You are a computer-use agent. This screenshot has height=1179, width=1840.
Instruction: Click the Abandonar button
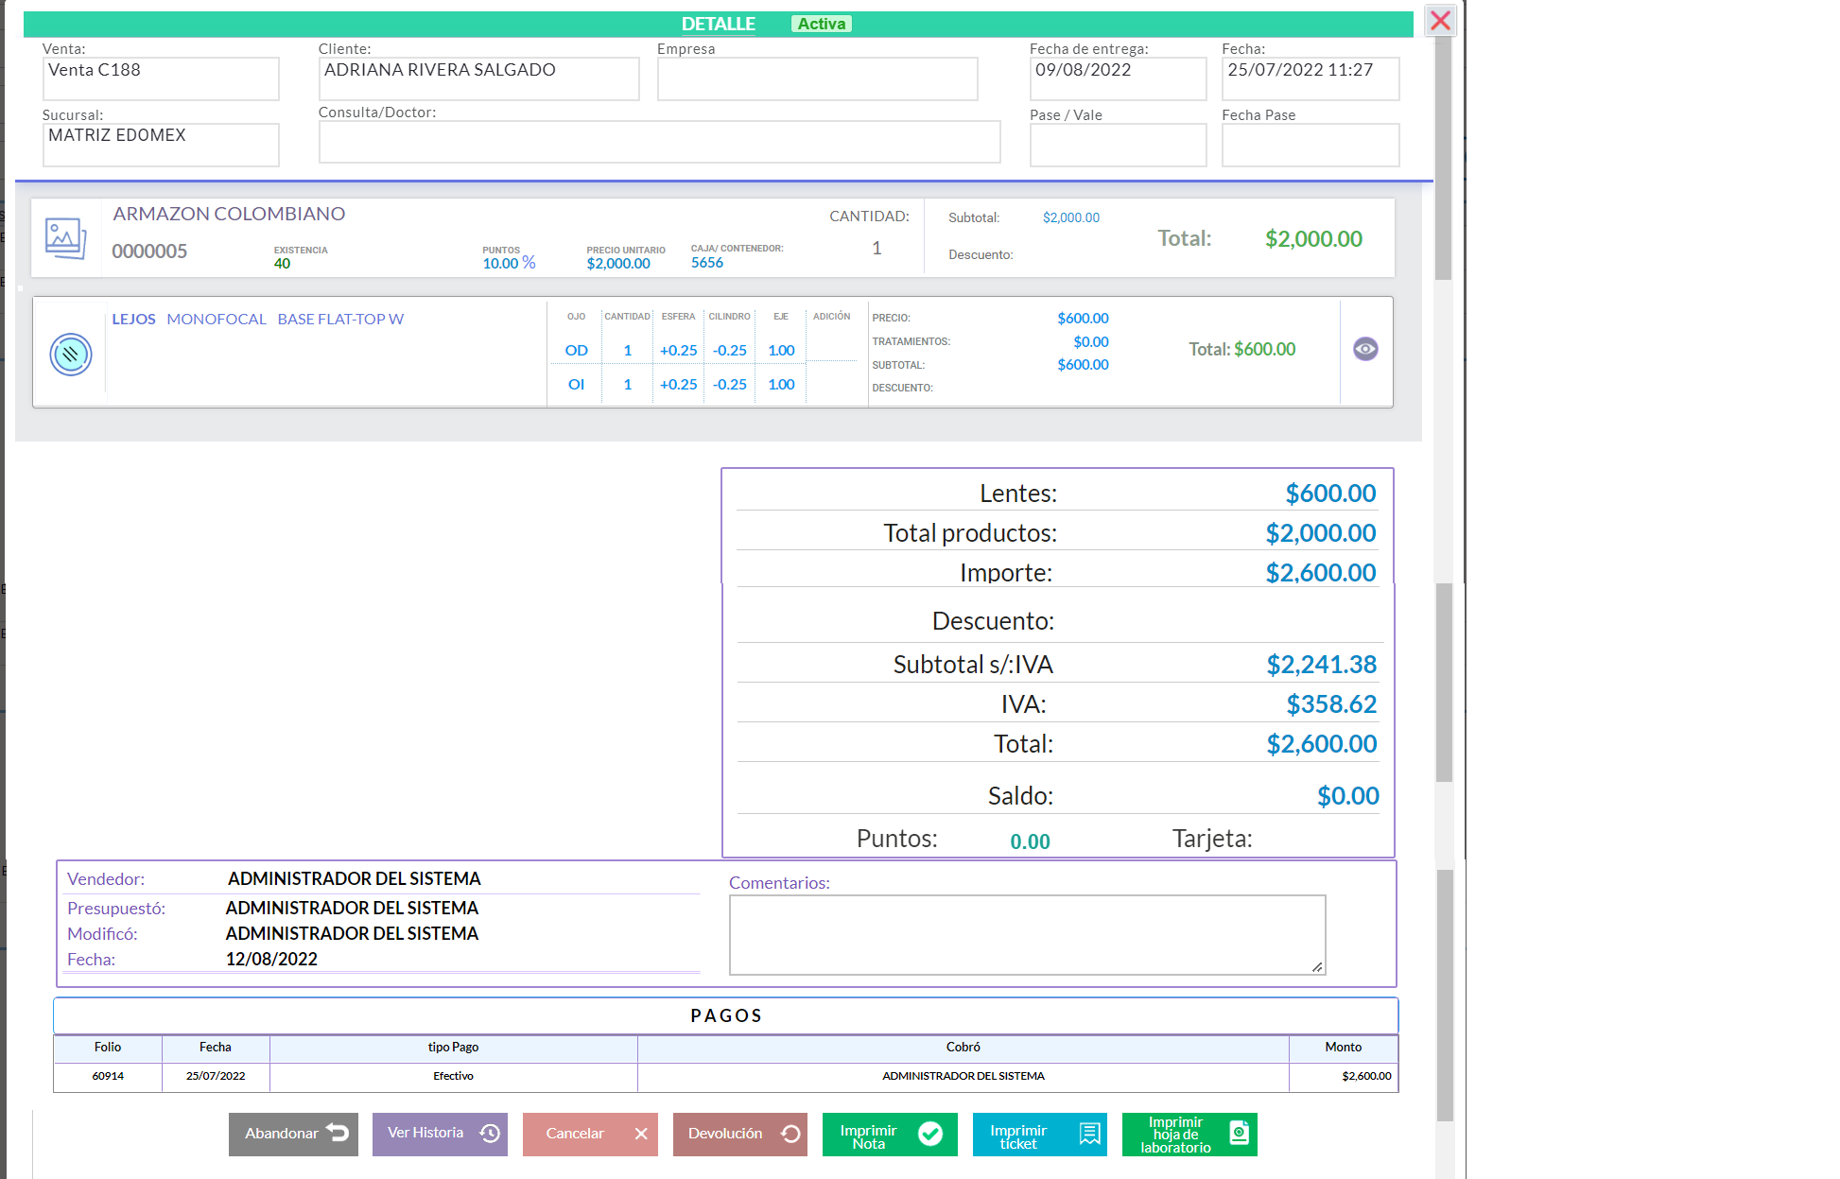point(293,1134)
